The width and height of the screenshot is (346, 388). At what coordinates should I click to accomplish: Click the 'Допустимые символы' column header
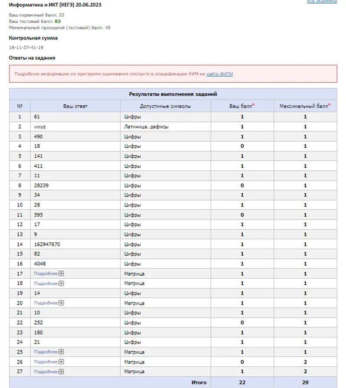[165, 106]
